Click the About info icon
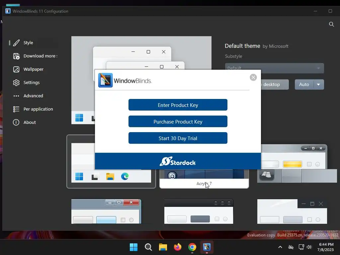 tap(16, 122)
